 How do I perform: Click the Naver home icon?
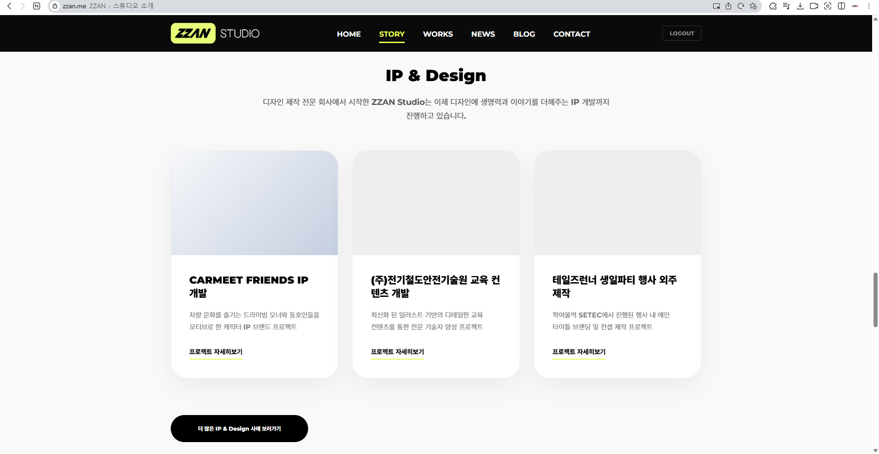pyautogui.click(x=37, y=6)
